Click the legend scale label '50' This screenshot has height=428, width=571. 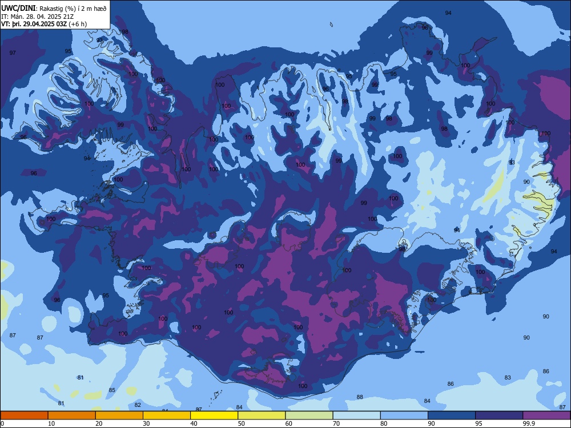click(241, 423)
